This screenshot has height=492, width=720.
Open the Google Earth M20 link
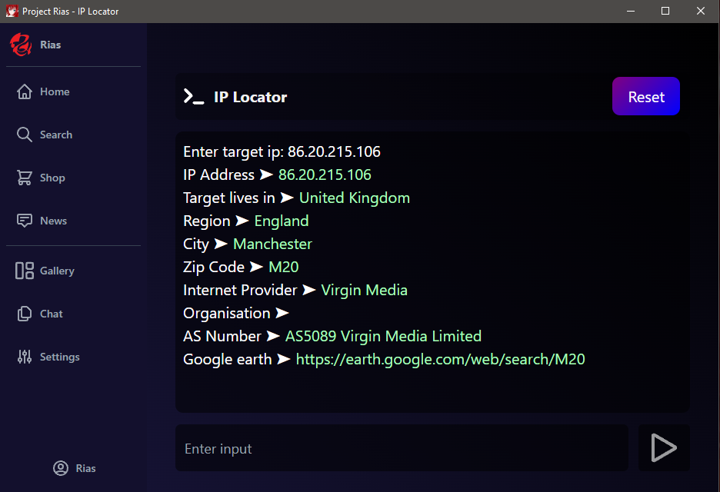(441, 359)
